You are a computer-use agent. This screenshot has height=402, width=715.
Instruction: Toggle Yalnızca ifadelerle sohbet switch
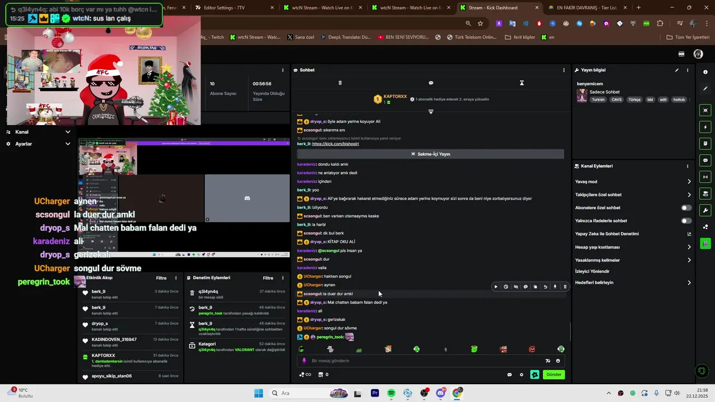pos(687,221)
